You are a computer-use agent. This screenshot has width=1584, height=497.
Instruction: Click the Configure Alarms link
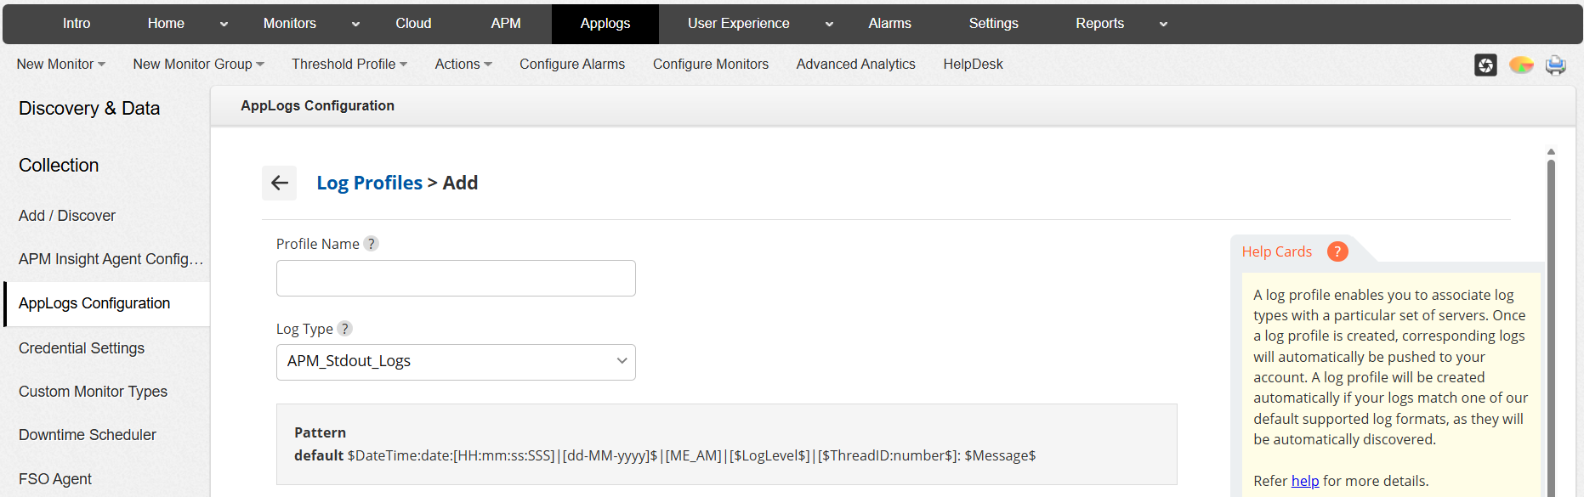(x=572, y=65)
